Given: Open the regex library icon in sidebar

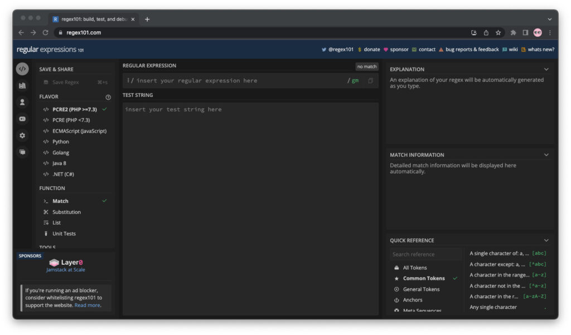Looking at the screenshot, I should (22, 86).
